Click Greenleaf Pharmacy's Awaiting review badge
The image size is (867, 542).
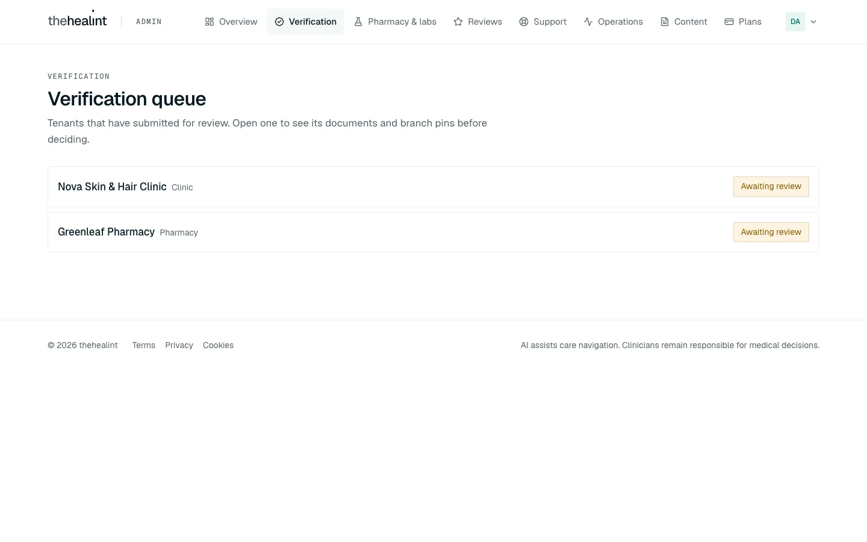tap(771, 232)
